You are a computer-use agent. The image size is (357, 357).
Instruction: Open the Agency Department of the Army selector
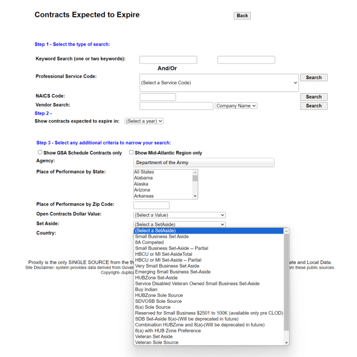[x=204, y=163]
